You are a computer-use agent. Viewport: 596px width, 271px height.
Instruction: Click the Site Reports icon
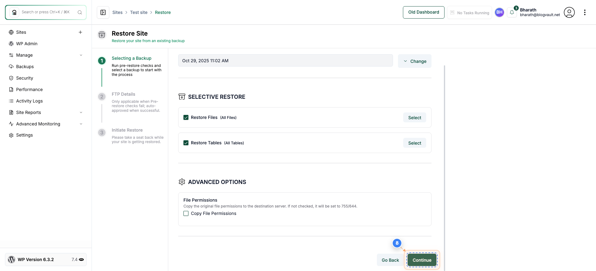11,112
